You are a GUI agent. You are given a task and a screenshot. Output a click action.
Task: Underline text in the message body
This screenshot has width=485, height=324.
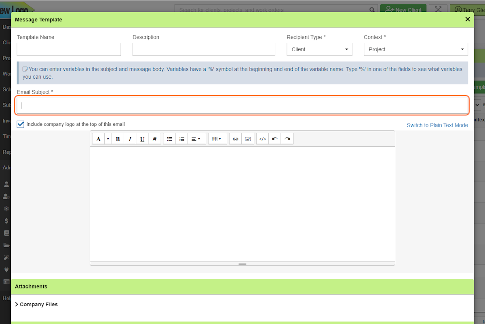coord(142,138)
